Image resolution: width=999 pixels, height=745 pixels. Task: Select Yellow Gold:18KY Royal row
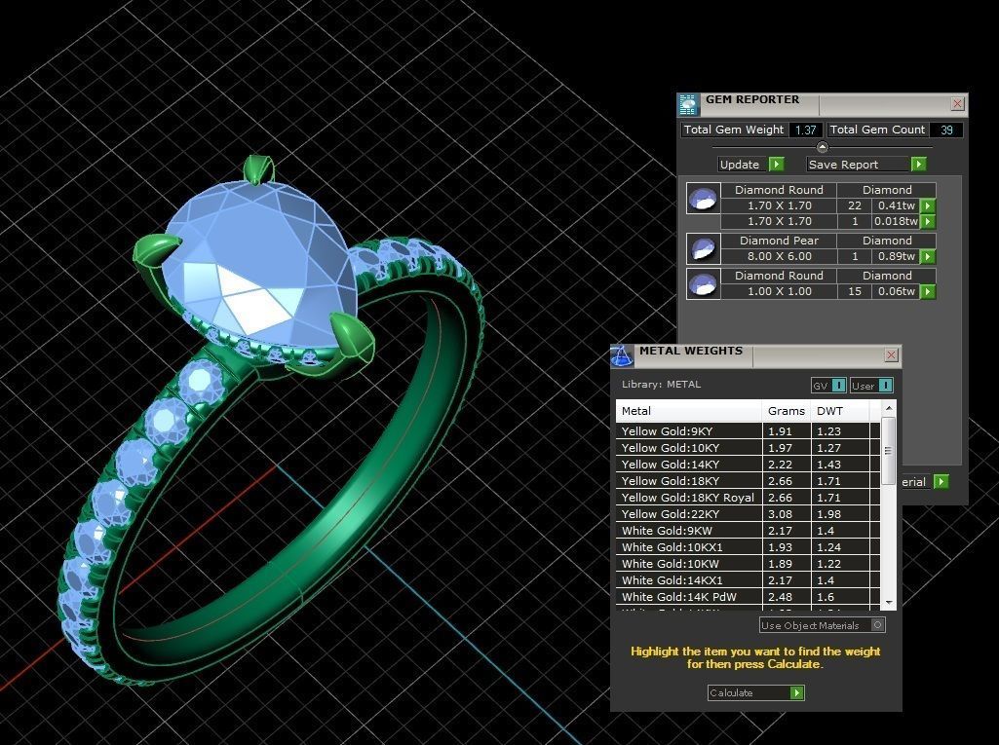click(748, 498)
